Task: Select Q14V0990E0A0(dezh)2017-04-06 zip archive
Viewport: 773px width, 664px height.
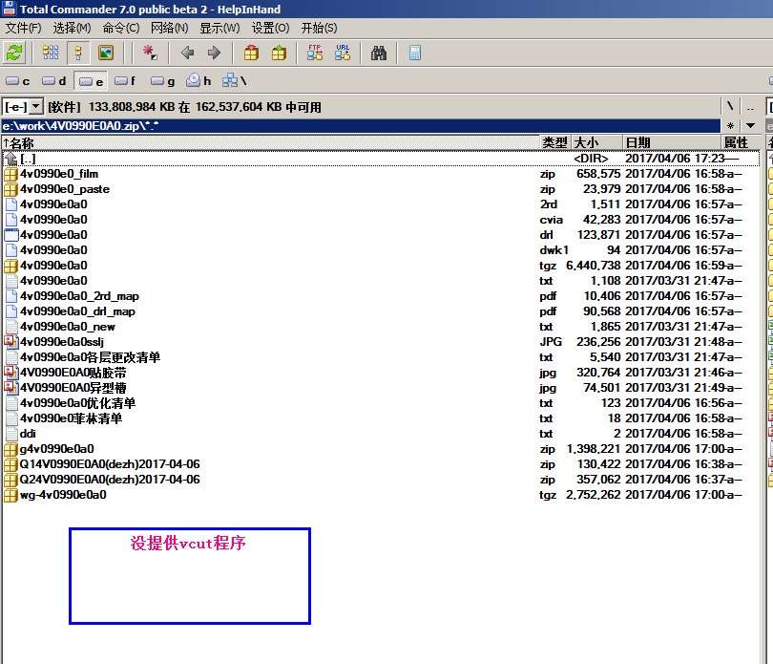Action: point(381,464)
